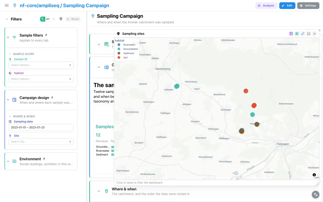323x202 pixels.
Task: Unpin the Sample filters card
Action: 46,35
